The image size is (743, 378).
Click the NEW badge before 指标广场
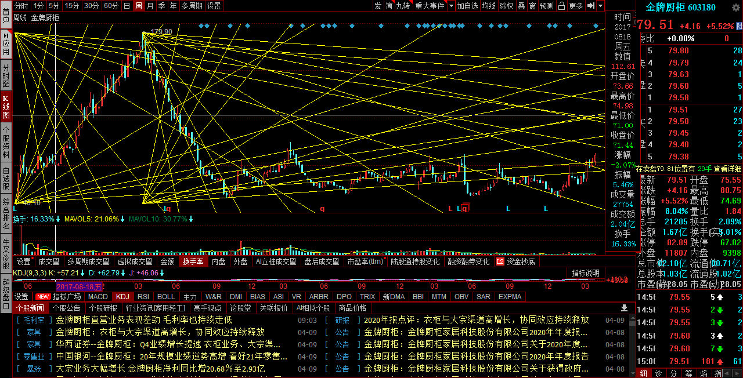click(x=43, y=296)
